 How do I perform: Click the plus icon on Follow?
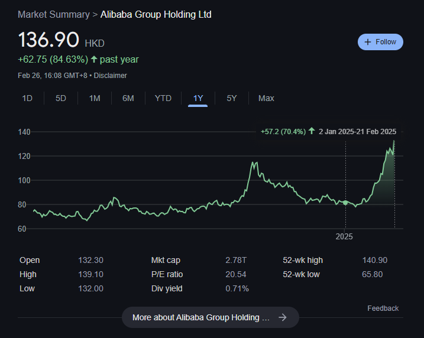[x=367, y=42]
